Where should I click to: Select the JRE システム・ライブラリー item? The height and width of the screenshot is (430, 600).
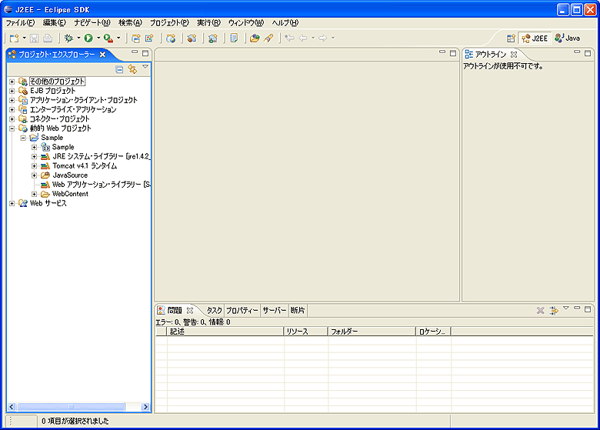(102, 156)
